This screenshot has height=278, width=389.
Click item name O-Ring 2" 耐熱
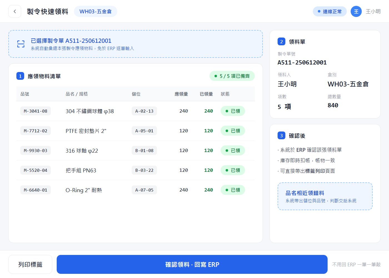point(84,190)
